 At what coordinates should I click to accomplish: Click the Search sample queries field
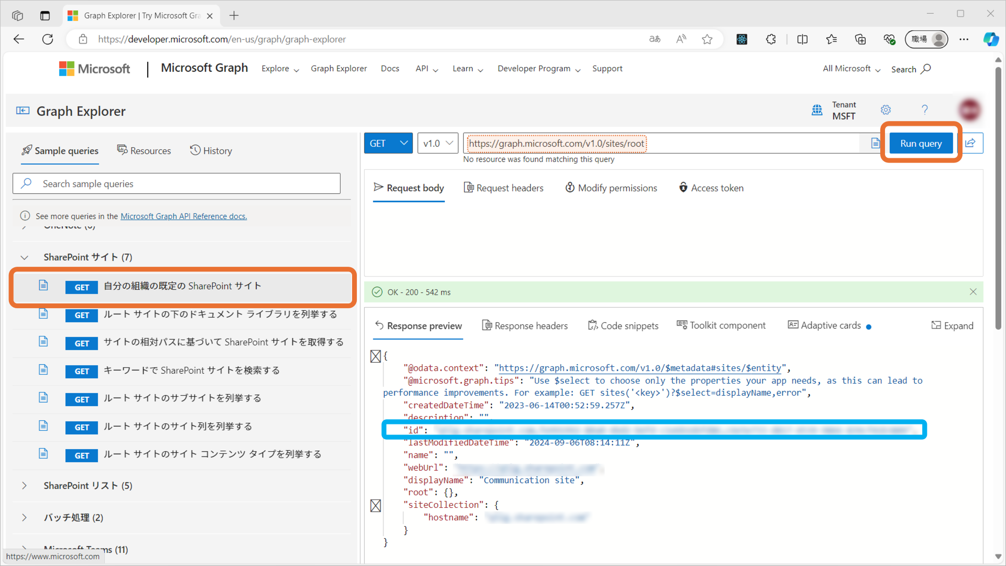click(177, 183)
